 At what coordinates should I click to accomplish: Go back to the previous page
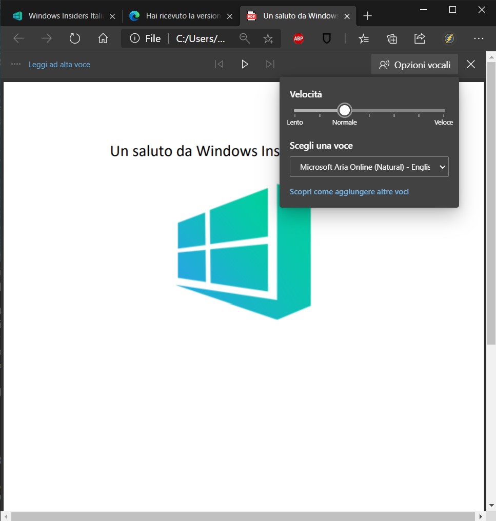tap(18, 38)
